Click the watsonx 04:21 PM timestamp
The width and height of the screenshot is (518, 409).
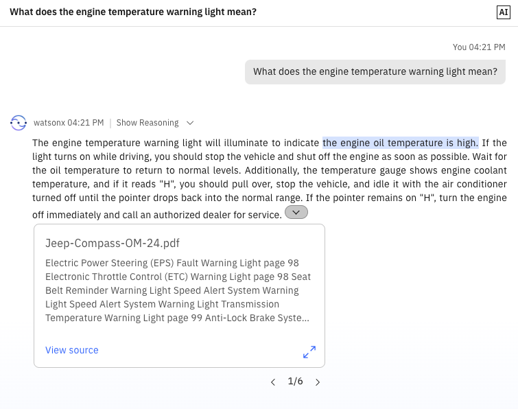[x=69, y=123]
